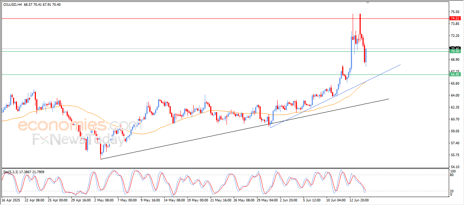The image size is (464, 205).
Task: Click the stochastic scale value 100
Action: (453, 171)
